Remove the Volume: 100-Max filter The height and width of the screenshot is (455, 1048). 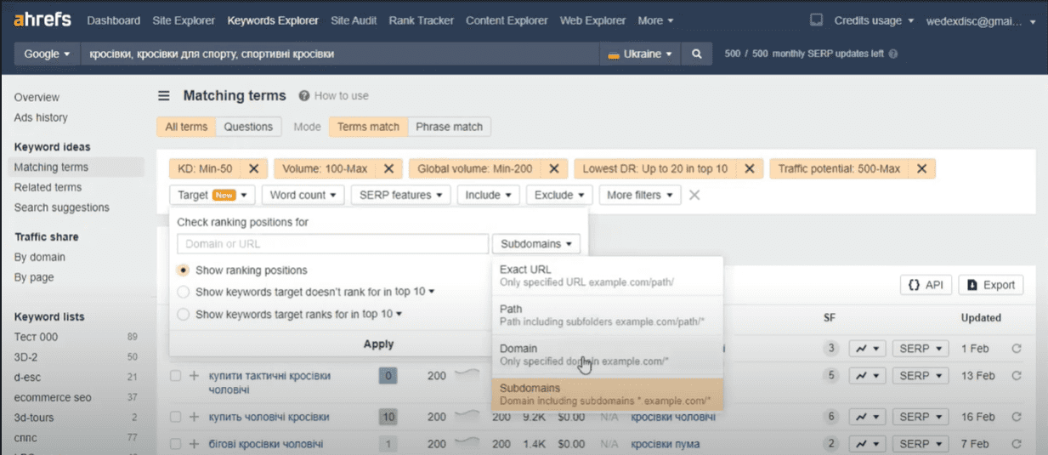point(388,168)
